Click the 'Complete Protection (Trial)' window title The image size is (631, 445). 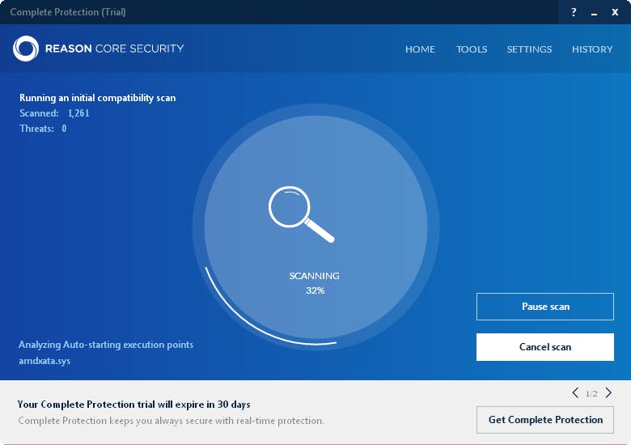point(68,12)
